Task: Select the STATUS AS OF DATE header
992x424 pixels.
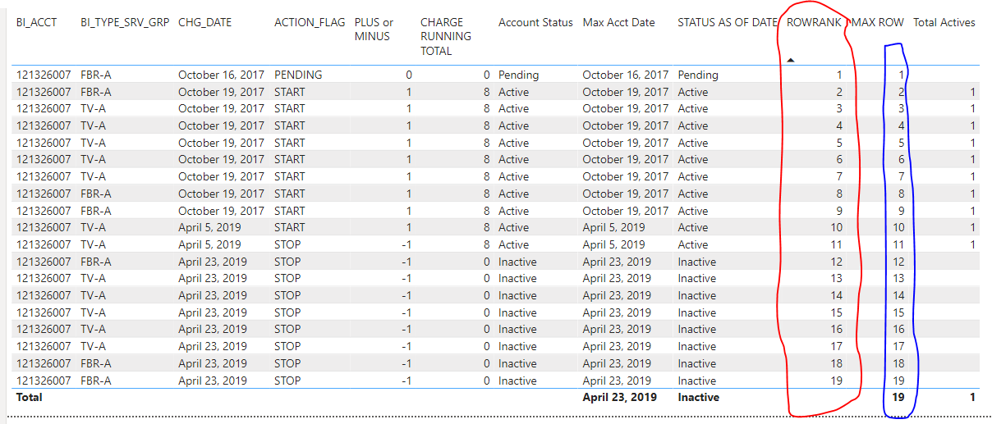Action: (727, 23)
